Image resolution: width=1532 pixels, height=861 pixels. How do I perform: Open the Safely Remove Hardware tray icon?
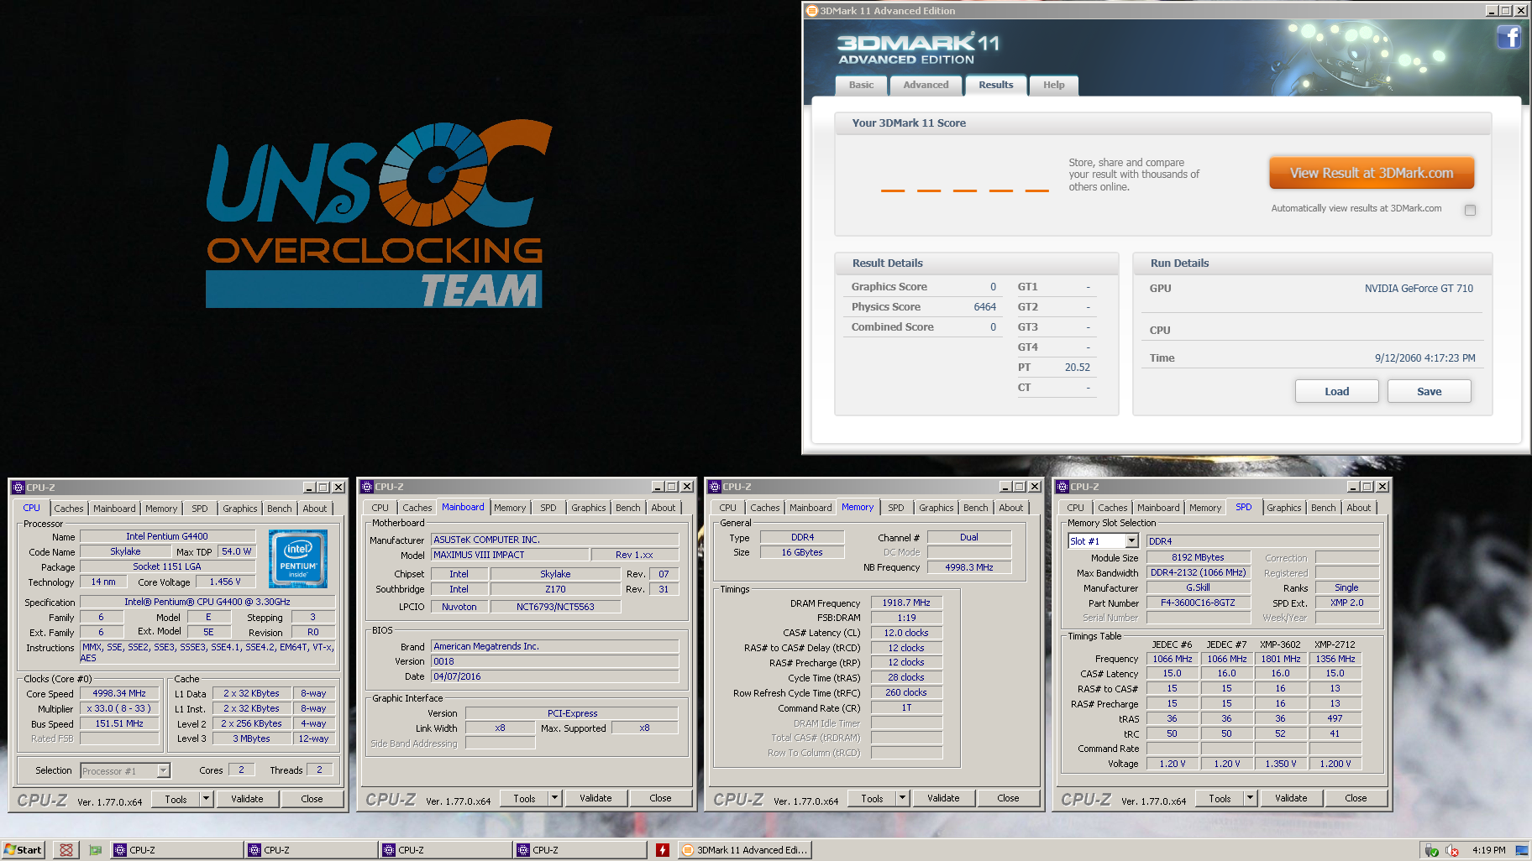[1432, 851]
